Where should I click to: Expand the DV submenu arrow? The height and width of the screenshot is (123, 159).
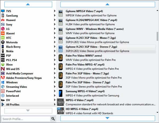click(x=55, y=100)
